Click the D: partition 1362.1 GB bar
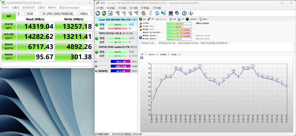The width and height of the screenshot is (296, 136). click(x=121, y=66)
